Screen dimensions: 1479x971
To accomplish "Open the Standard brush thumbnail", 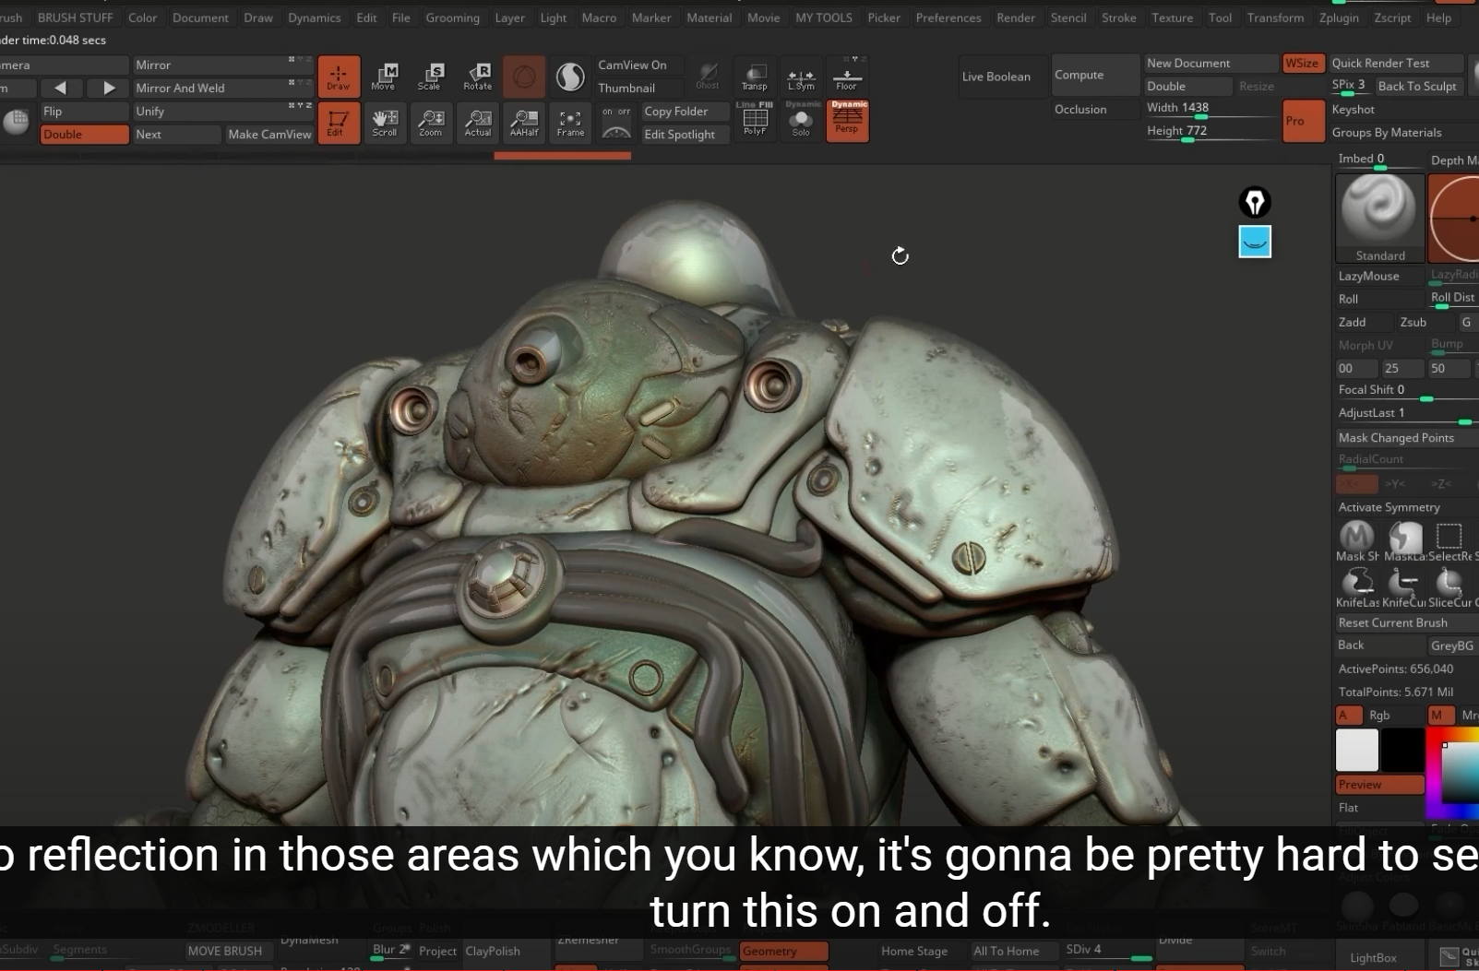I will 1379,218.
